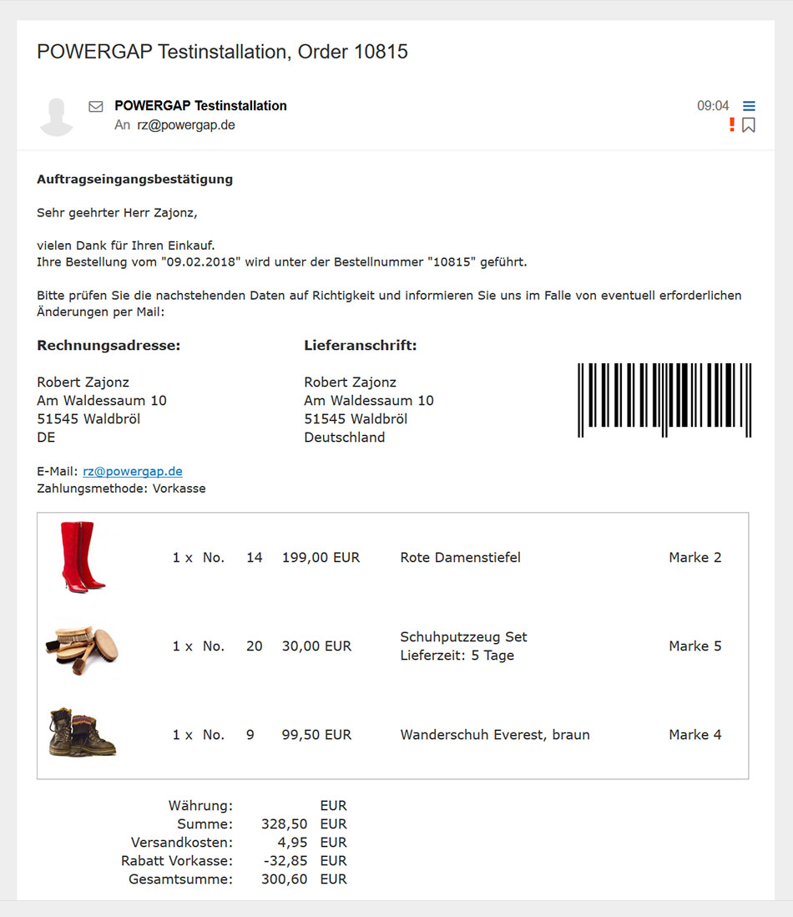The width and height of the screenshot is (793, 917).
Task: Click the shipping barcode image
Action: click(664, 400)
